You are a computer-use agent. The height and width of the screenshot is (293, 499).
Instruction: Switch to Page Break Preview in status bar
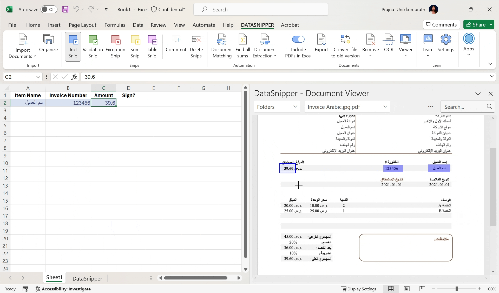click(422, 289)
